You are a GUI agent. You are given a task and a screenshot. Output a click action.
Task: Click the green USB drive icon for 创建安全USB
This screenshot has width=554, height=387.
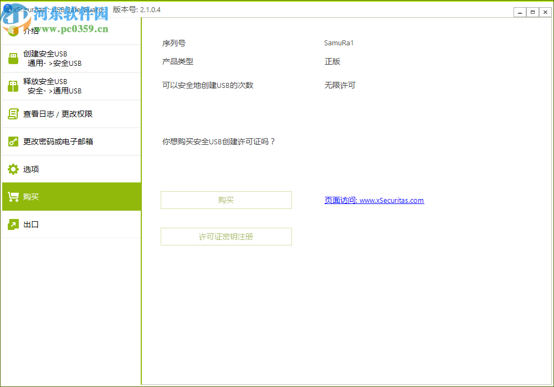point(13,58)
